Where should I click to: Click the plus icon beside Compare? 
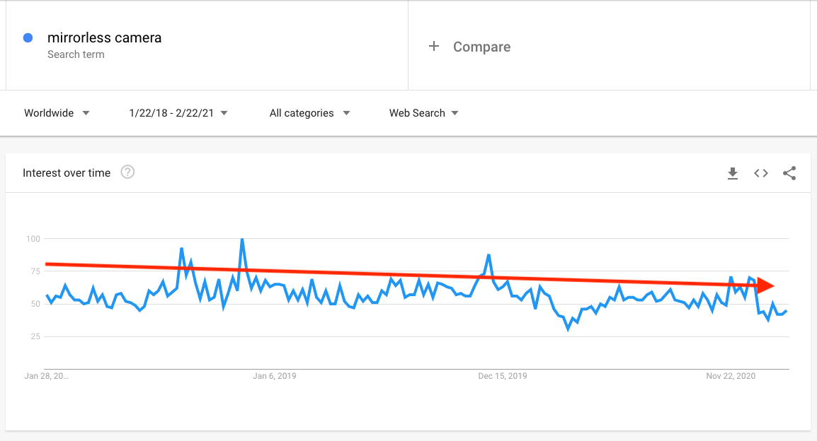coord(433,46)
